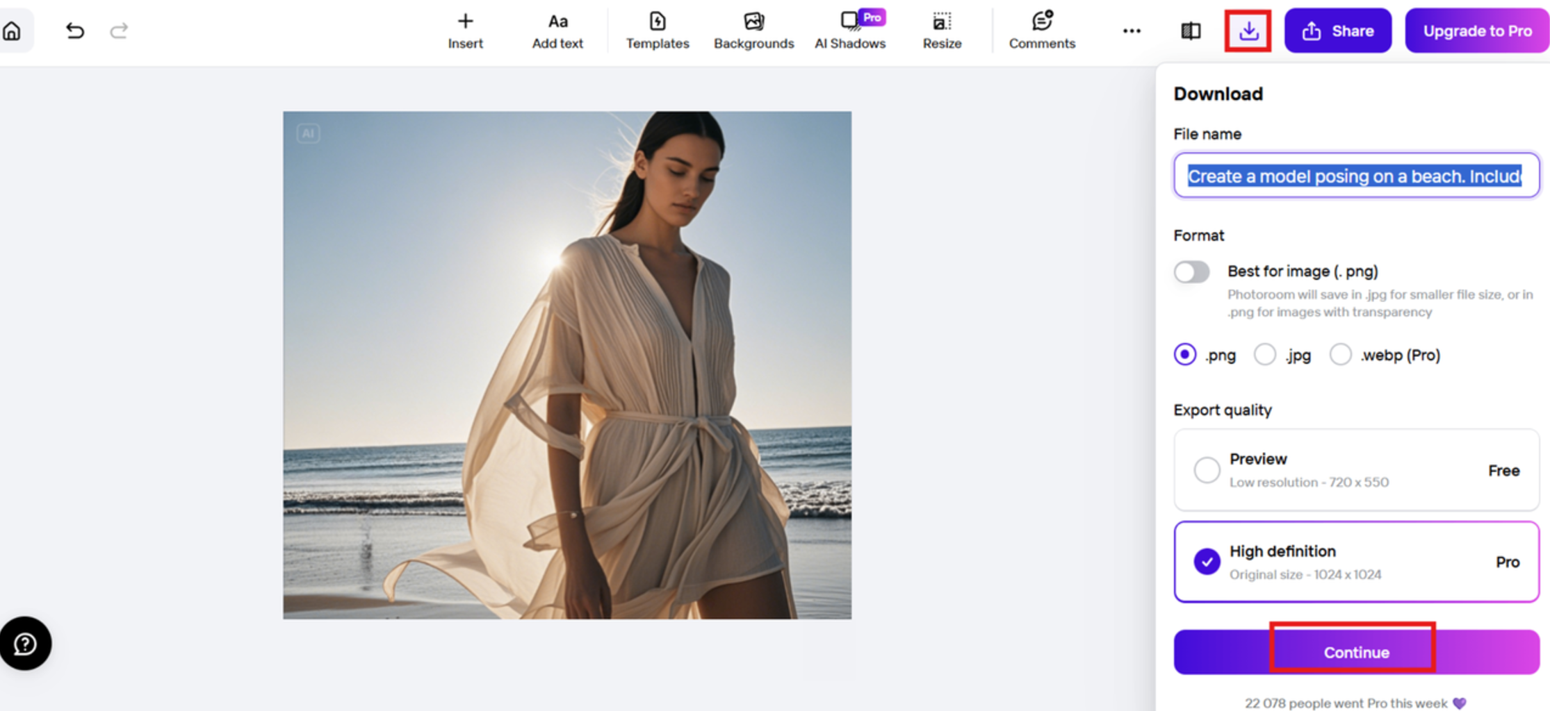Edit the File name field
The width and height of the screenshot is (1550, 711).
[x=1356, y=176]
